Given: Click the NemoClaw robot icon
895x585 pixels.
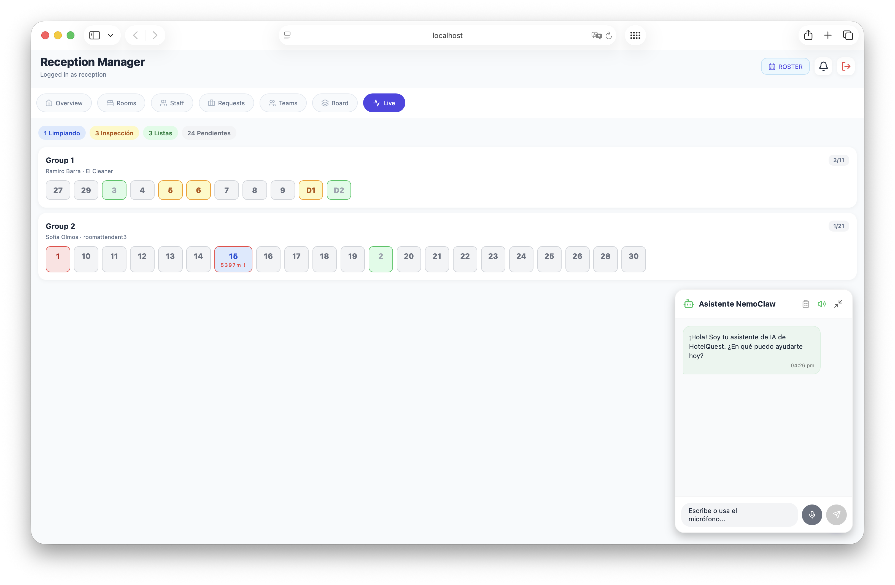Looking at the screenshot, I should pyautogui.click(x=689, y=304).
